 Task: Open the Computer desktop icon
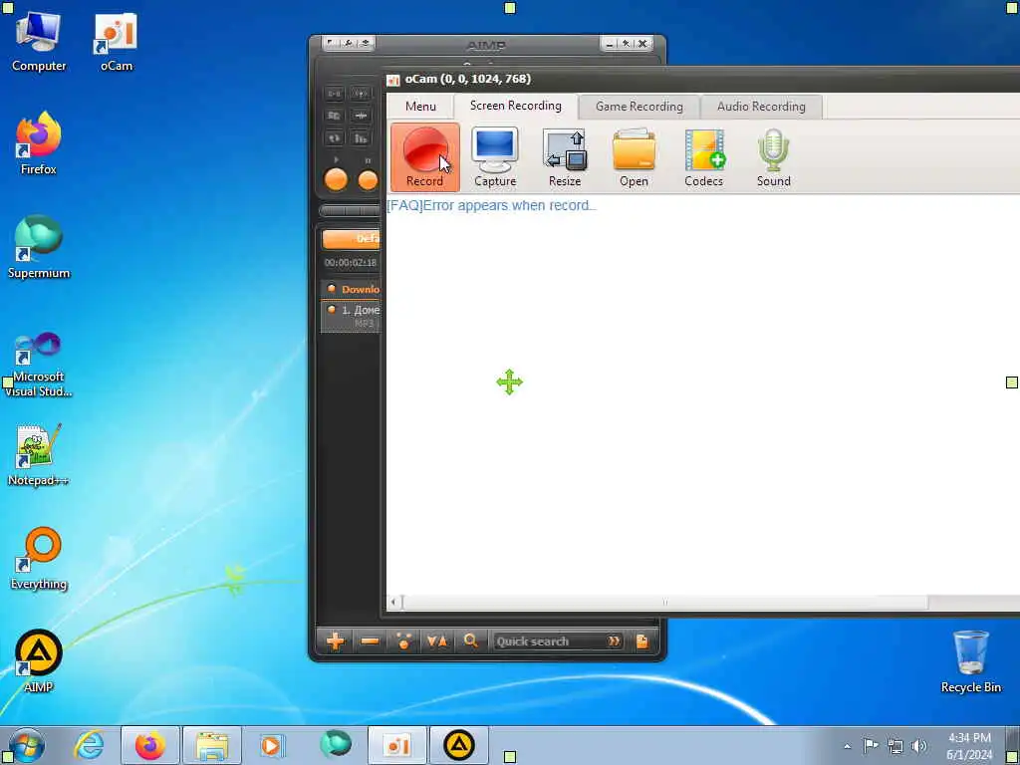pyautogui.click(x=39, y=41)
